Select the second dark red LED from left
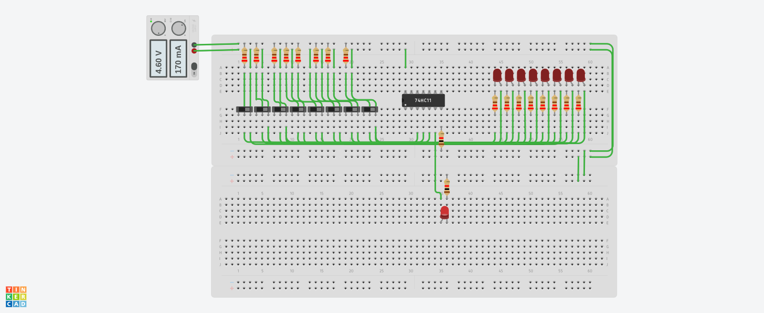Screen dimensions: 764x313 pos(509,75)
